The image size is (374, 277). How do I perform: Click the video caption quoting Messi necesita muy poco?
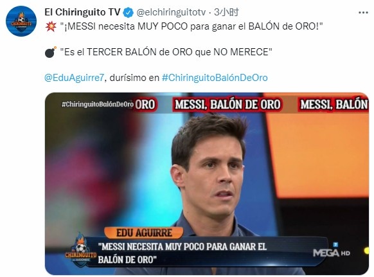pyautogui.click(x=183, y=253)
